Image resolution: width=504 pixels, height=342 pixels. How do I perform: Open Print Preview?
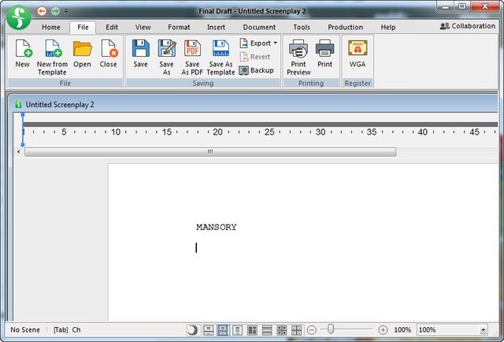point(298,54)
